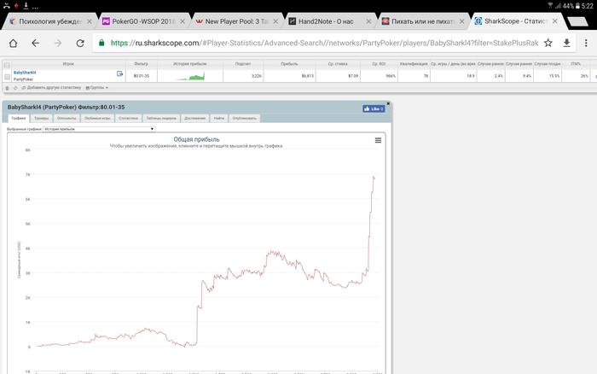Image resolution: width=597 pixels, height=374 pixels.
Task: Bookmark page with the star icon
Action: tap(548, 43)
